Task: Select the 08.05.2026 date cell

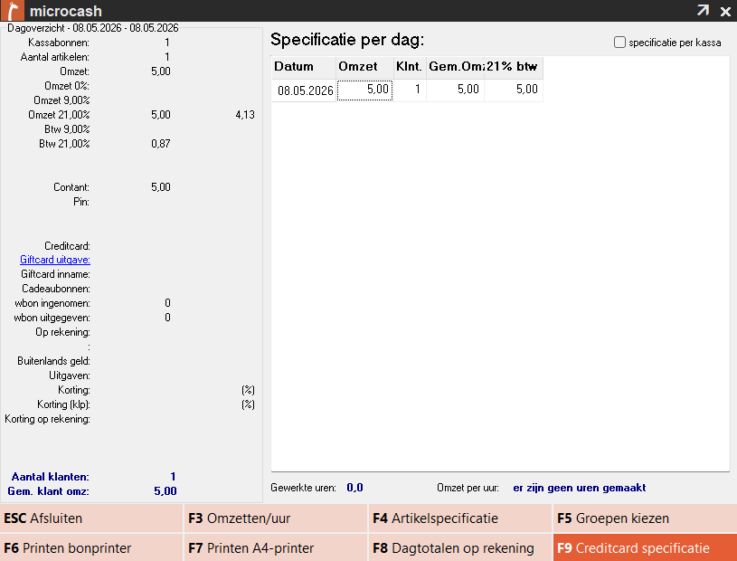Action: 304,90
